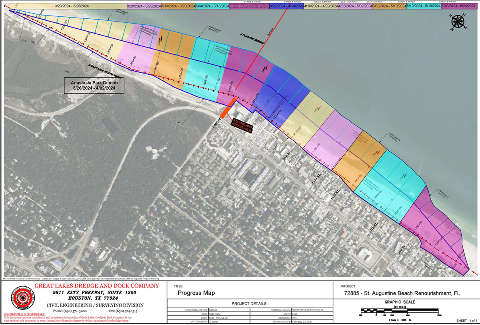The height and width of the screenshot is (325, 480).
Task: Click the Progress Map title text
Action: pos(196,293)
